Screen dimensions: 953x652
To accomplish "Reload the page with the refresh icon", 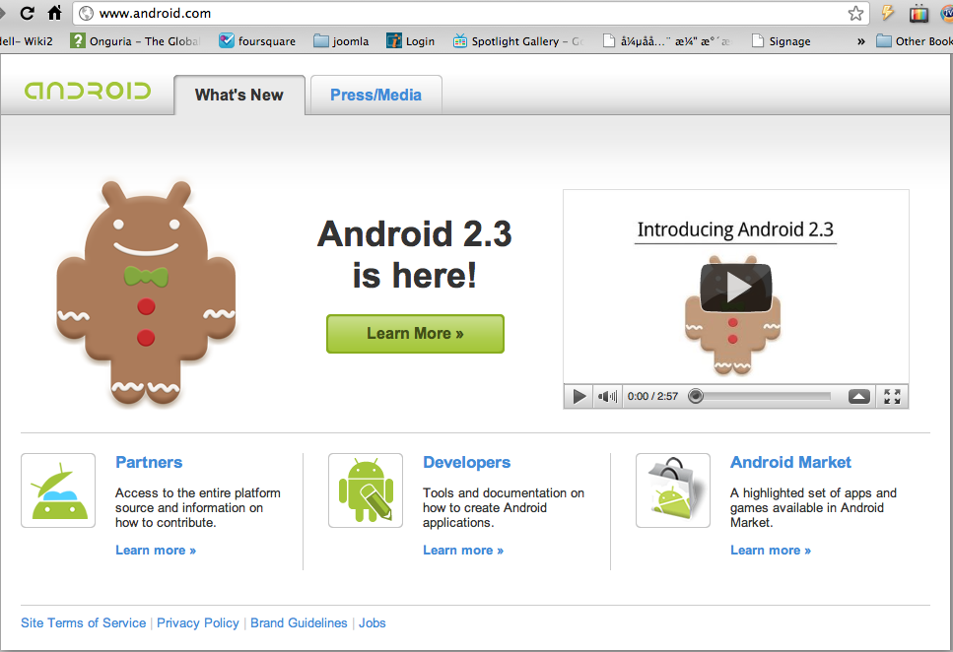I will pos(27,13).
